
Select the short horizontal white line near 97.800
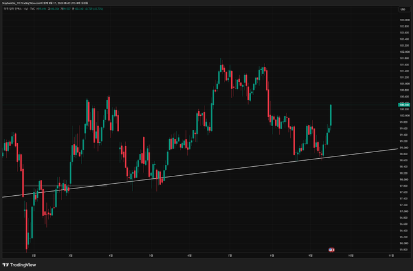[65, 186]
